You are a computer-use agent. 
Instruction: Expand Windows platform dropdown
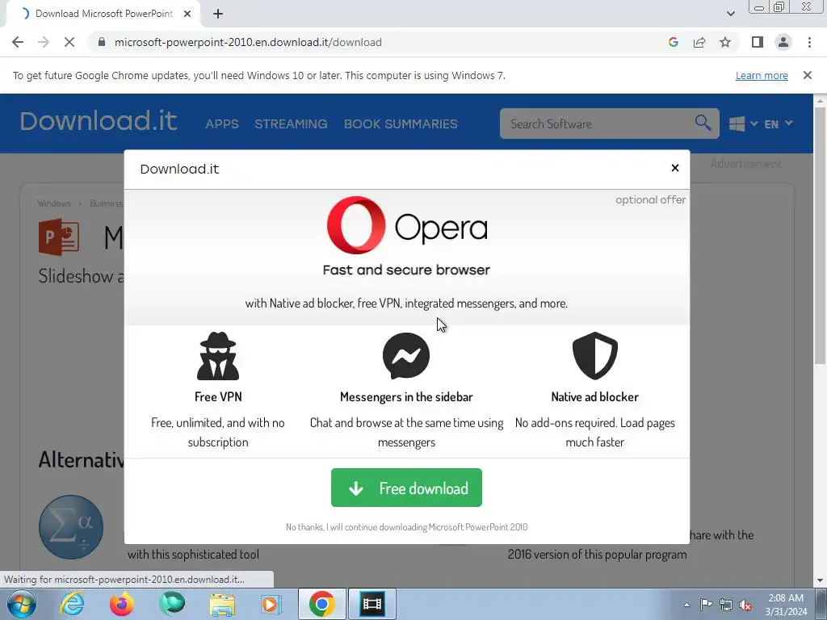(x=743, y=124)
